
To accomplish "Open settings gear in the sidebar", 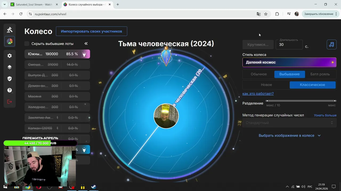I will click(10, 56).
